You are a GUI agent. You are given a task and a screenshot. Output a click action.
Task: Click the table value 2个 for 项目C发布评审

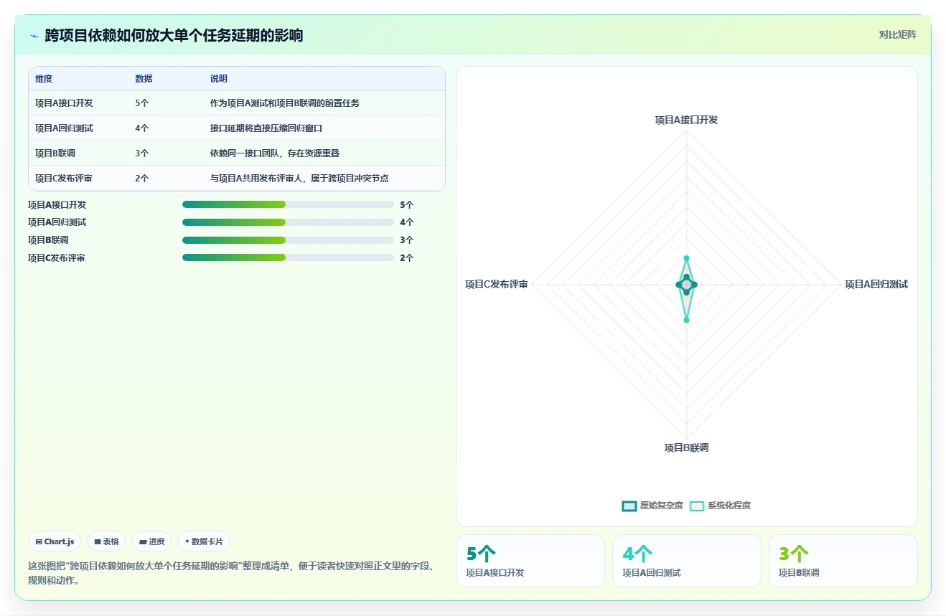142,179
